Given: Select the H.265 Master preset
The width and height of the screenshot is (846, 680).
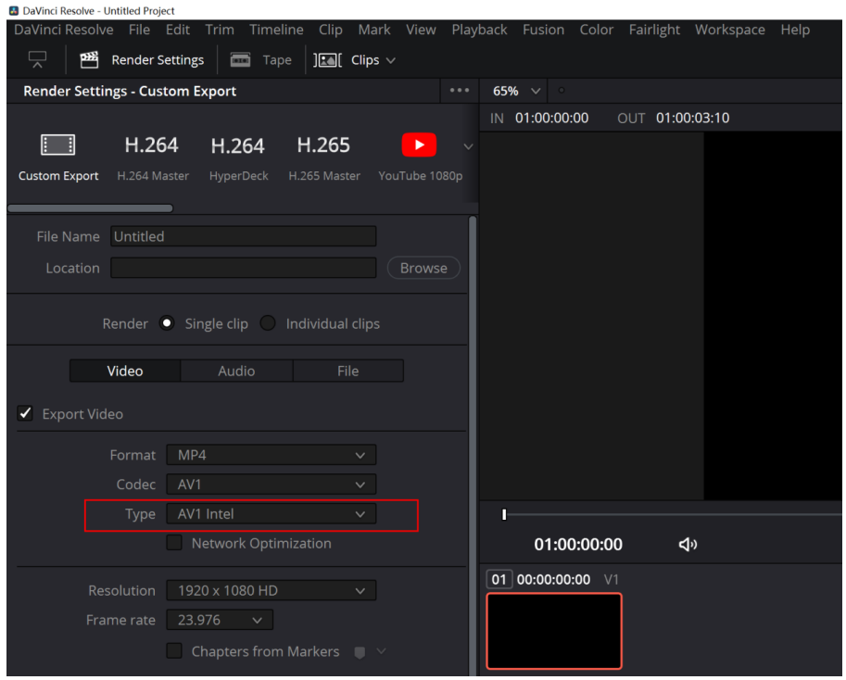Looking at the screenshot, I should [x=323, y=146].
